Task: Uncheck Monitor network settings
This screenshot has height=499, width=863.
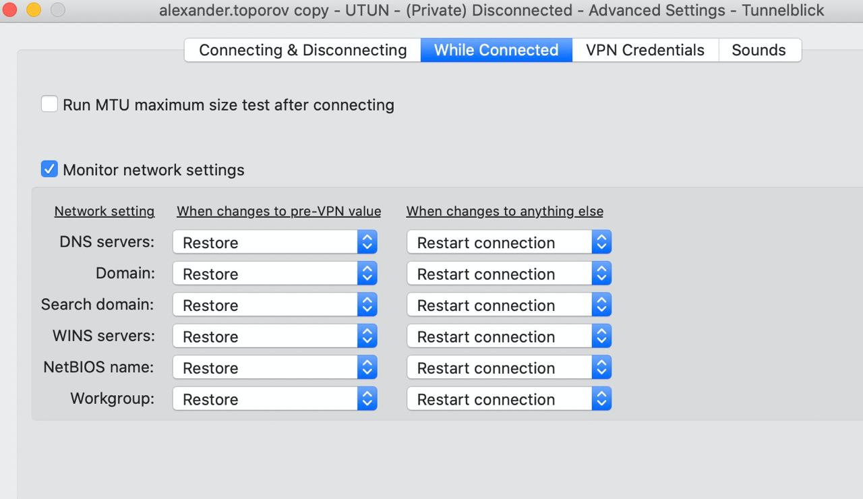Action: click(49, 169)
